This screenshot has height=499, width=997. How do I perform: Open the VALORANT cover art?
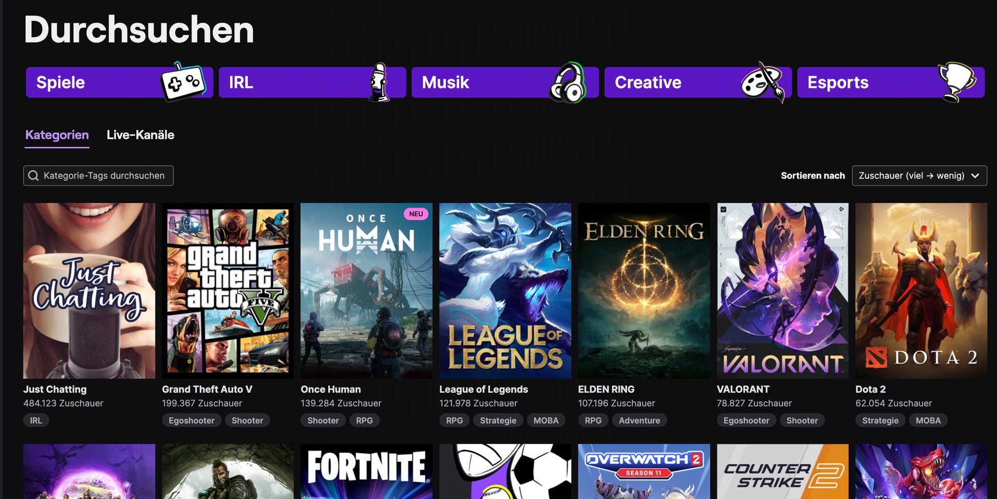point(783,291)
